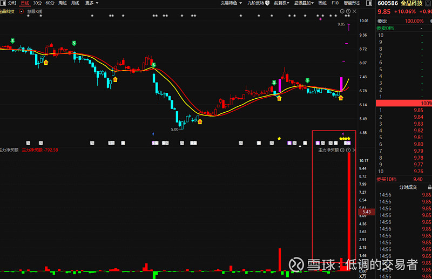The image size is (432, 279).
Task: Click stock code 600586
Action: (x=388, y=3)
